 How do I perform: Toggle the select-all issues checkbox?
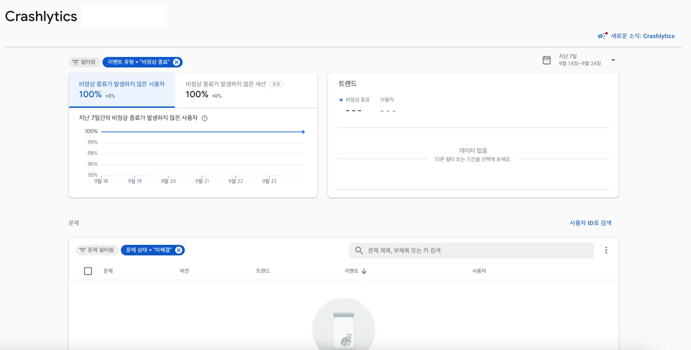pos(88,271)
